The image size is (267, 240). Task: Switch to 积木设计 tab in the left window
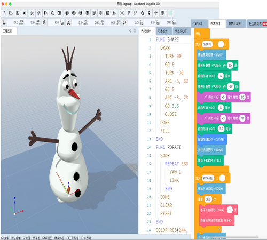[164, 31]
